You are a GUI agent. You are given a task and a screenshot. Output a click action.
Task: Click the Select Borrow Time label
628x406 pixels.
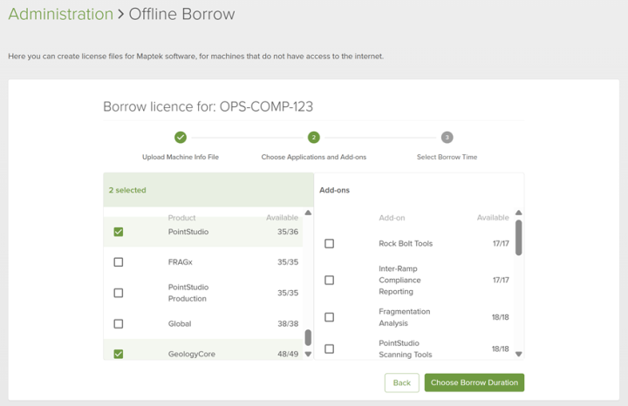click(447, 157)
